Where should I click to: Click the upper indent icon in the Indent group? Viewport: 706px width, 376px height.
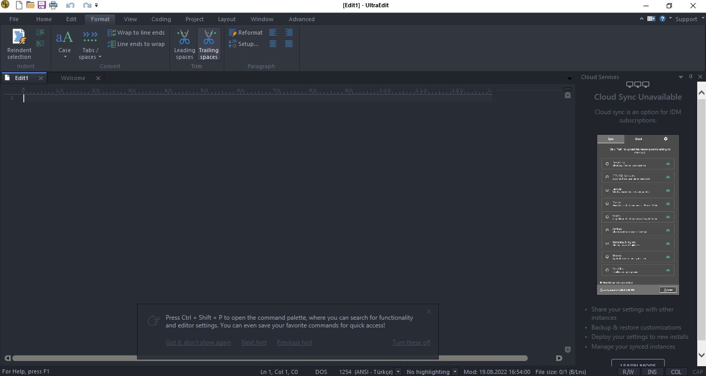(40, 33)
